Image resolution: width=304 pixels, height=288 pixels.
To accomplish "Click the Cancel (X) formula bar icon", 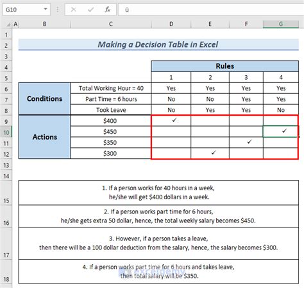I will click(x=73, y=10).
